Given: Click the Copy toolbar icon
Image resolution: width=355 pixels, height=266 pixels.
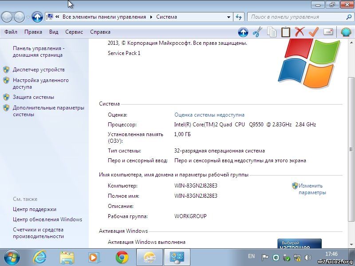Looking at the screenshot, I should tap(272, 32).
